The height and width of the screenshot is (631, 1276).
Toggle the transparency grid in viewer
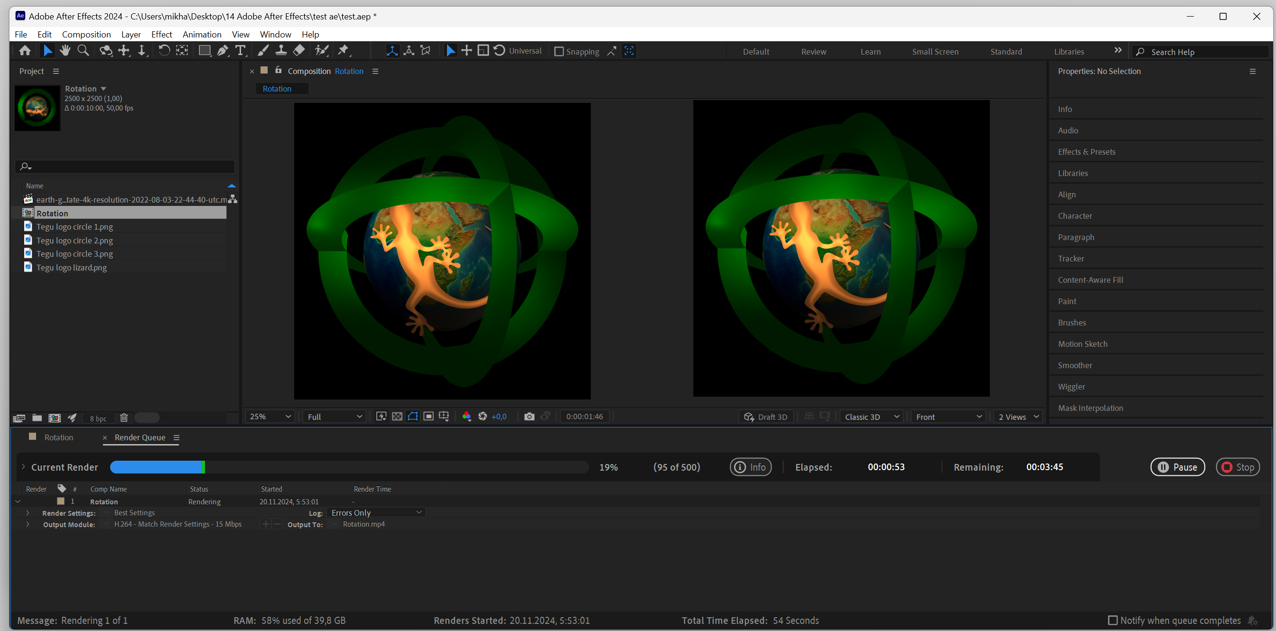(397, 417)
